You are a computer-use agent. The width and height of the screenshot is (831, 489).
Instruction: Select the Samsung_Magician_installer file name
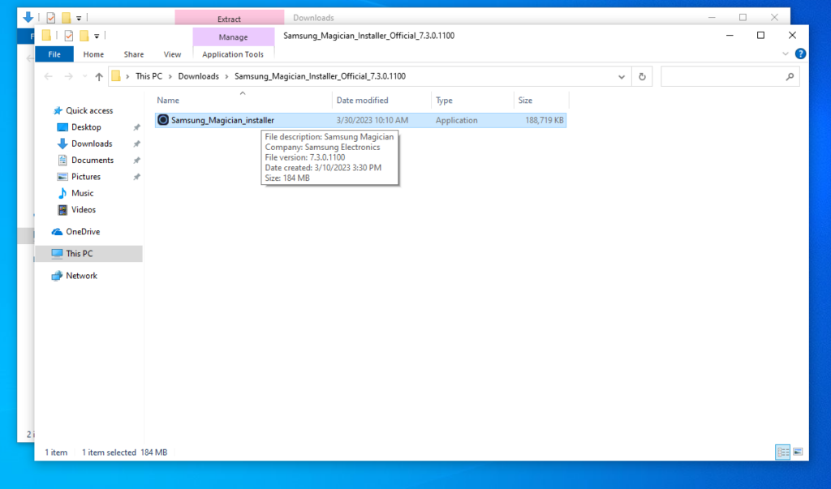click(x=222, y=120)
